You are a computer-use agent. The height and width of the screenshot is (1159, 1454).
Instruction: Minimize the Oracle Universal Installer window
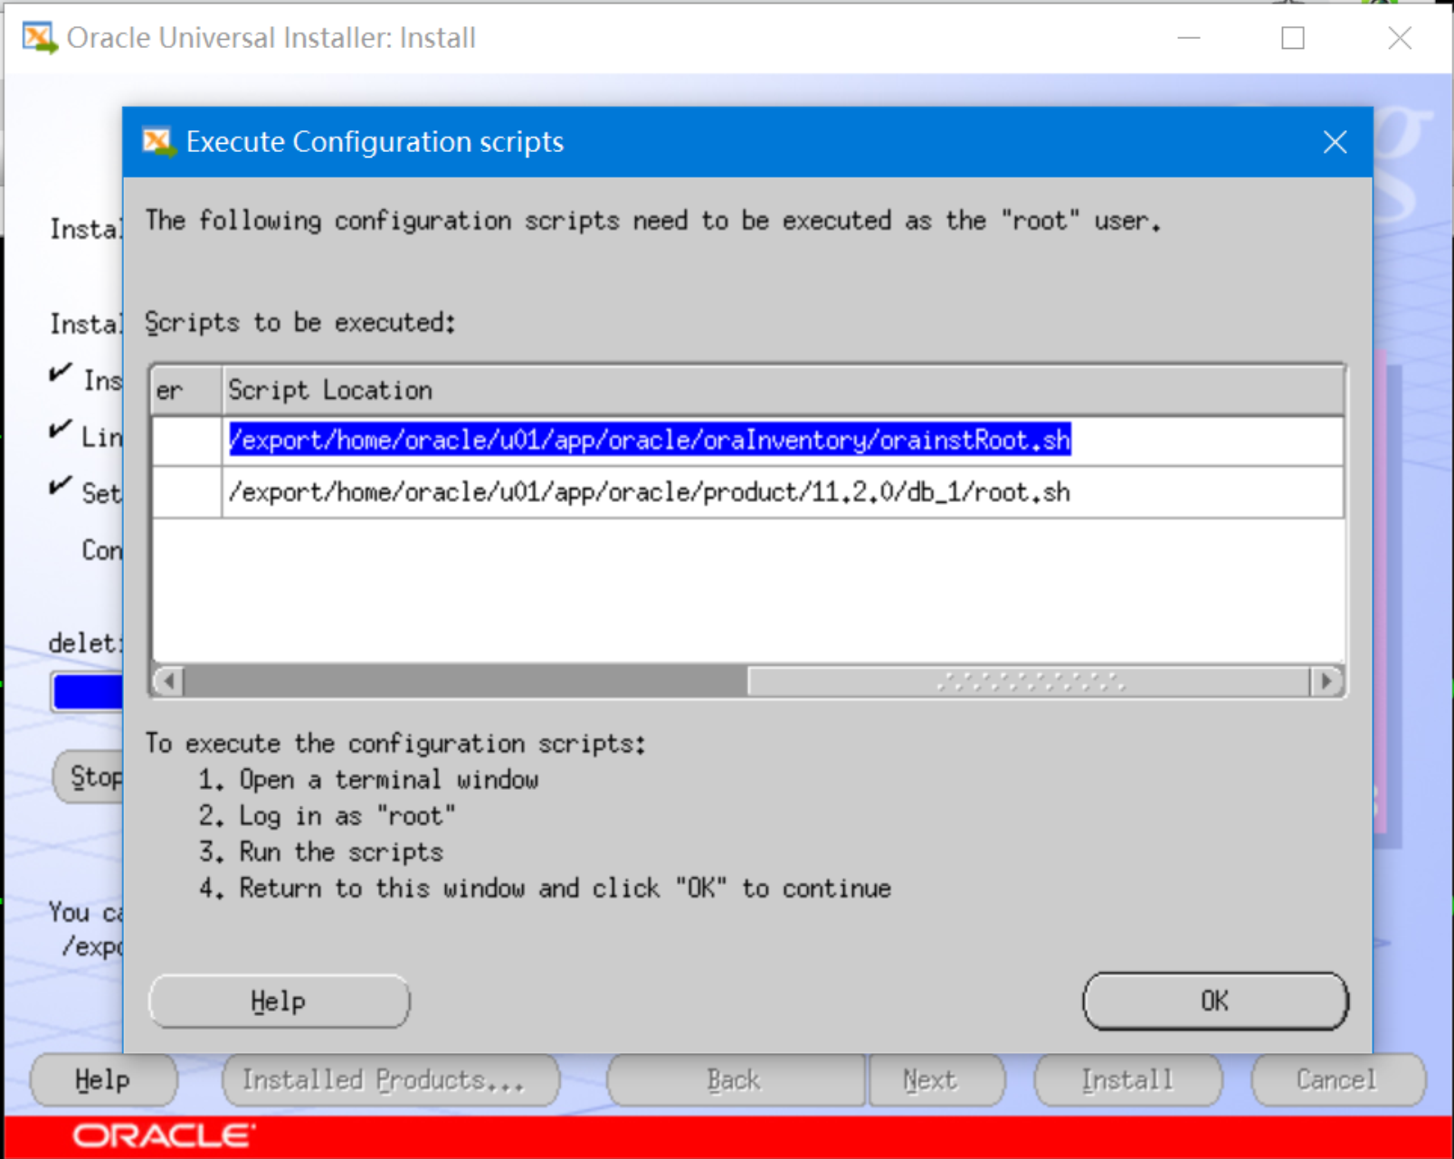coord(1188,38)
